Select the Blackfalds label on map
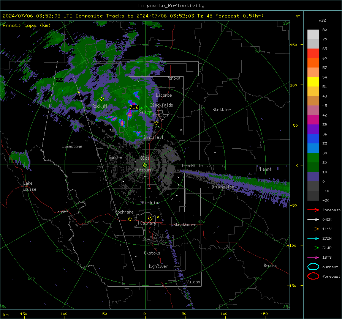Screen dimensions: 342x319 click(x=161, y=105)
